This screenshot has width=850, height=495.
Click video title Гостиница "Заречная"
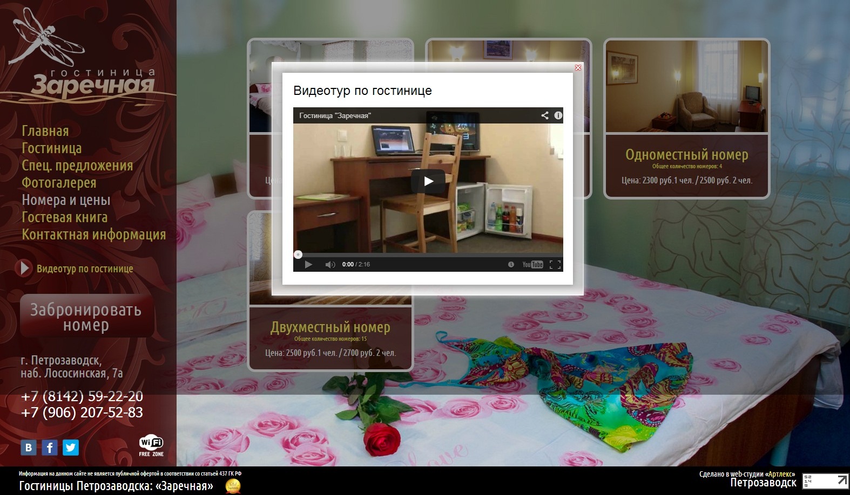(x=335, y=115)
